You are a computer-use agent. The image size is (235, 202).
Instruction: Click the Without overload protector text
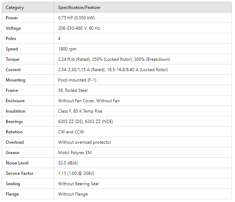click(85, 142)
